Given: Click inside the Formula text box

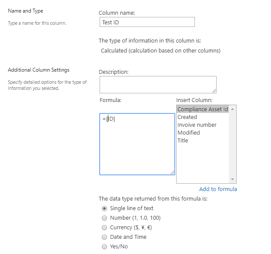Looking at the screenshot, I should point(137,144).
